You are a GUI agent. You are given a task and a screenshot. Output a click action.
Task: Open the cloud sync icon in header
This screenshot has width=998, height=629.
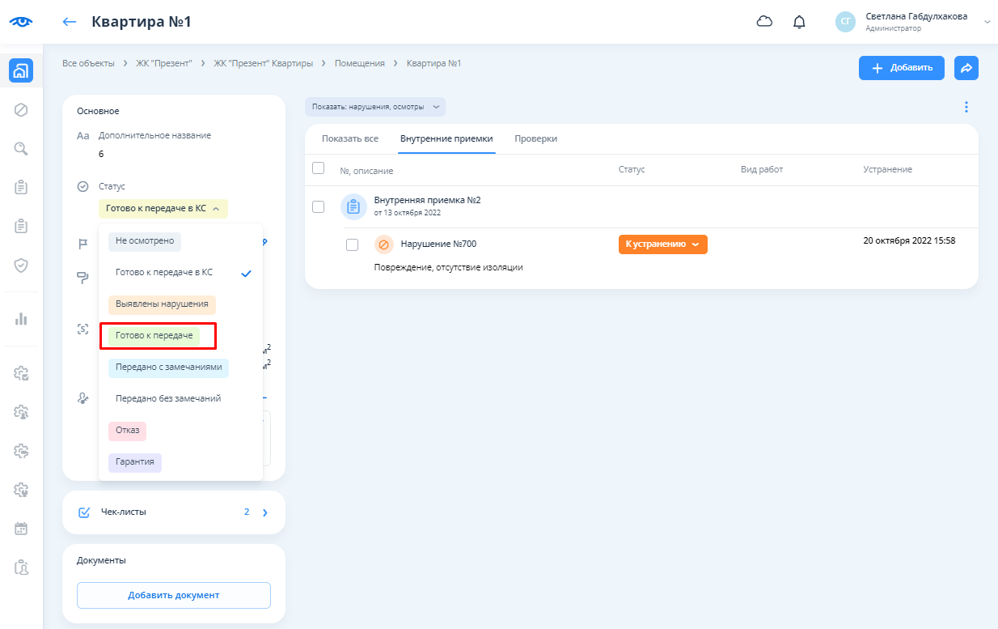click(764, 22)
